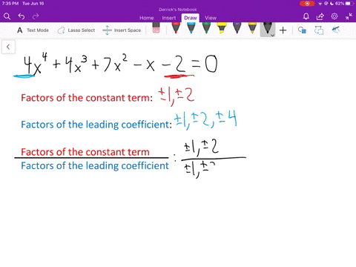Open the settings gear
Viewport: 356px width, 267px height.
pyautogui.click(x=334, y=16)
